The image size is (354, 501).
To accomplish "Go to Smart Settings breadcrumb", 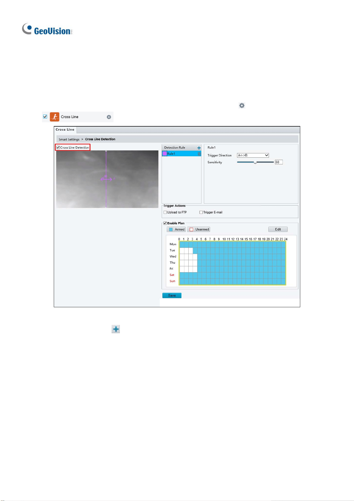I will pos(69,139).
